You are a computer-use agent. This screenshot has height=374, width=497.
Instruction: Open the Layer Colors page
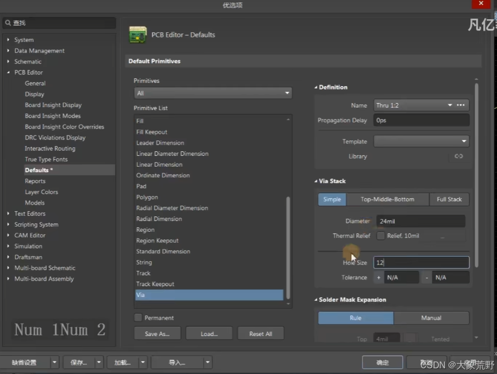pos(41,192)
